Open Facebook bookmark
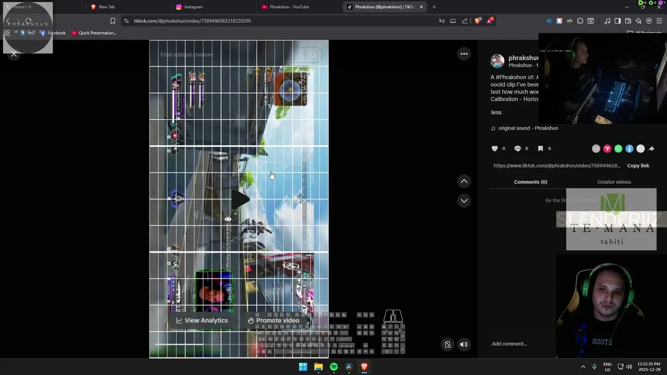 (x=53, y=33)
